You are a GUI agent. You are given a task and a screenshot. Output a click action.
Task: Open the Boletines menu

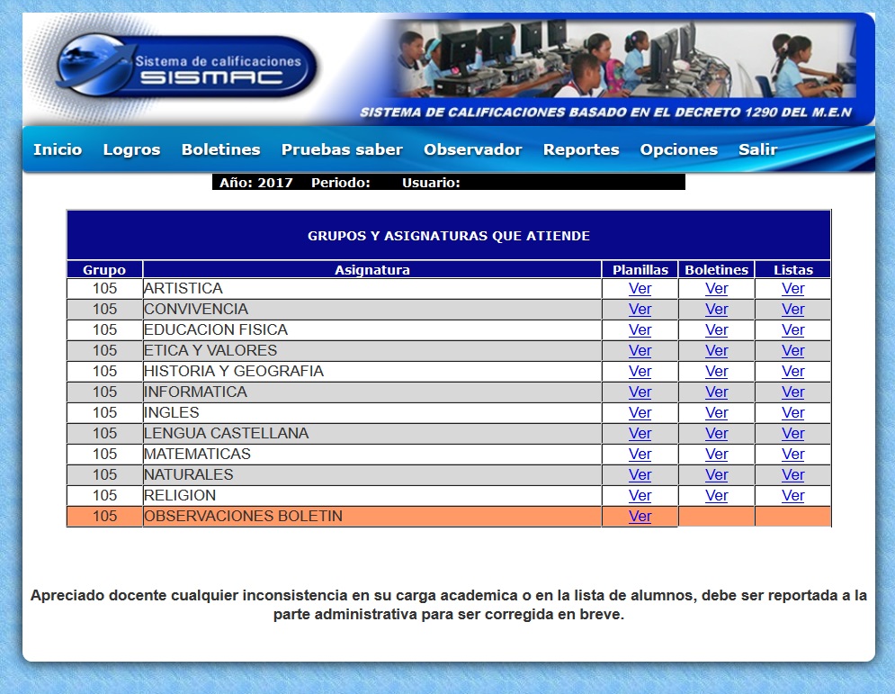point(221,149)
